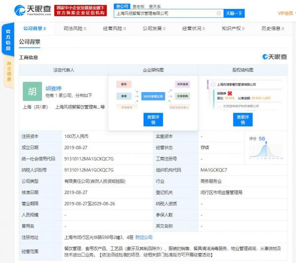This screenshot has height=263, width=296.
Task: Click the registration authority 闵行区市场监督管理局
Action: pyautogui.click(x=222, y=193)
